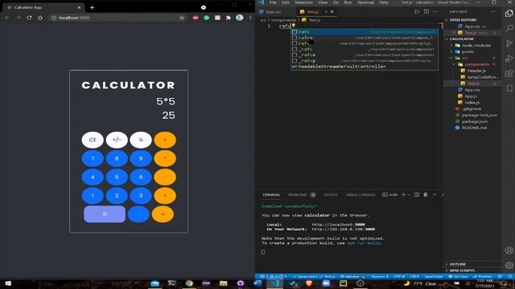Collapse the OPEN EDITORS section
Image resolution: width=515 pixels, height=289 pixels.
click(x=463, y=20)
